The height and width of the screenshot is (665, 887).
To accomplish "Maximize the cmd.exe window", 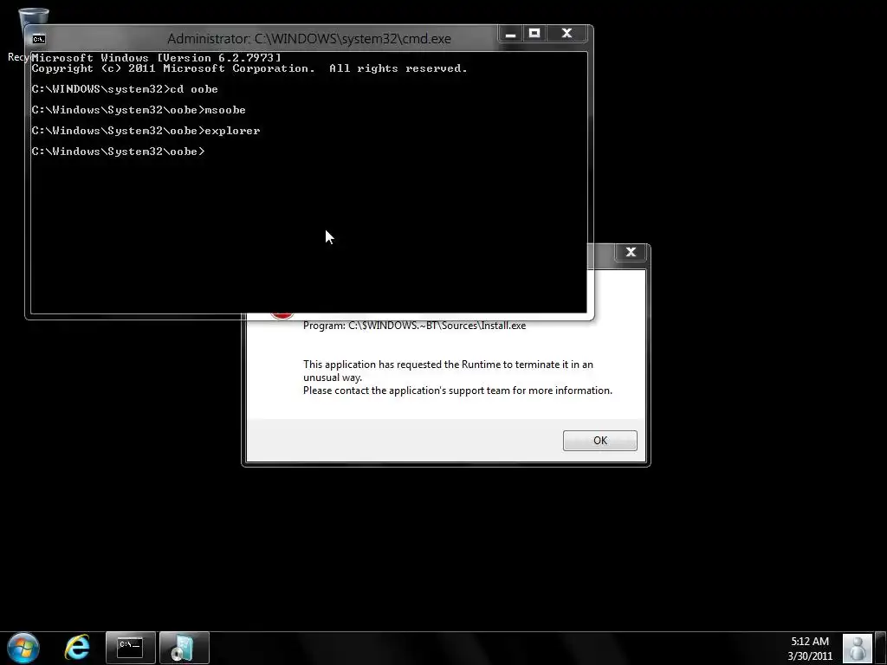I will click(x=534, y=34).
